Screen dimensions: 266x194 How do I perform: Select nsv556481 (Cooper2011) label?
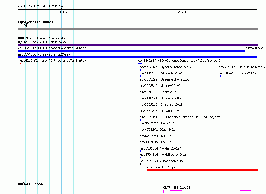[x=167, y=167]
